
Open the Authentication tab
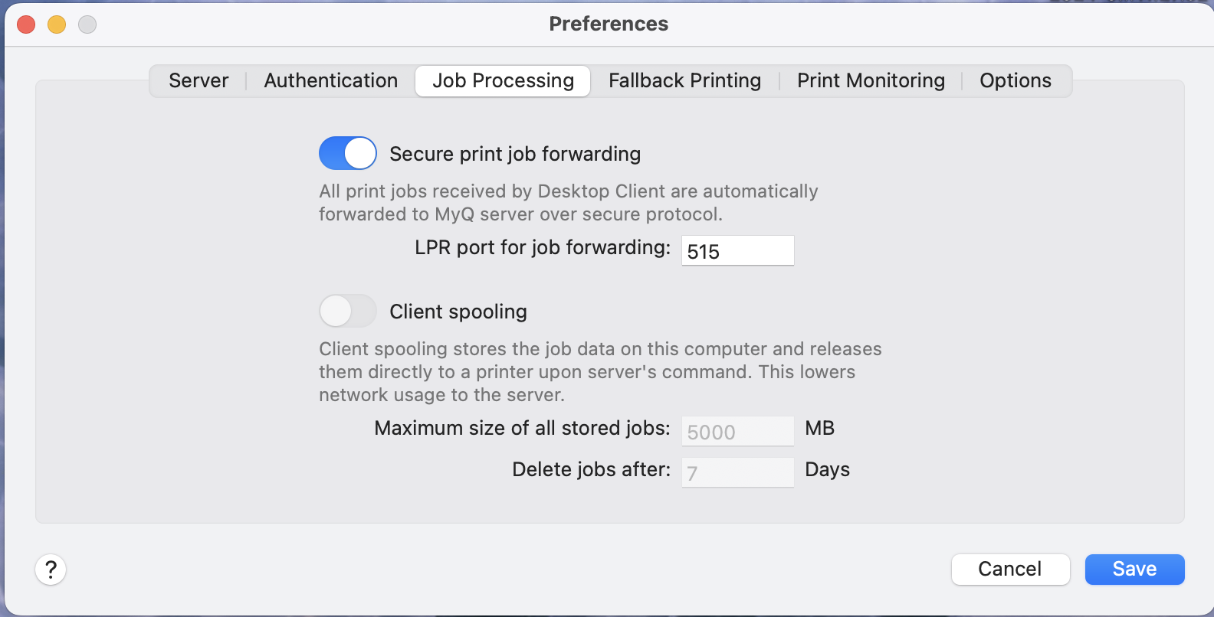pyautogui.click(x=330, y=80)
